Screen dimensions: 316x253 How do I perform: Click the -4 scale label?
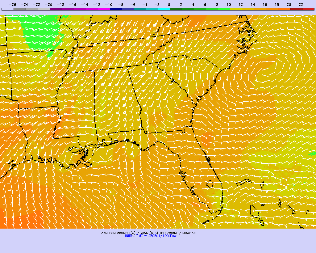click(x=145, y=4)
